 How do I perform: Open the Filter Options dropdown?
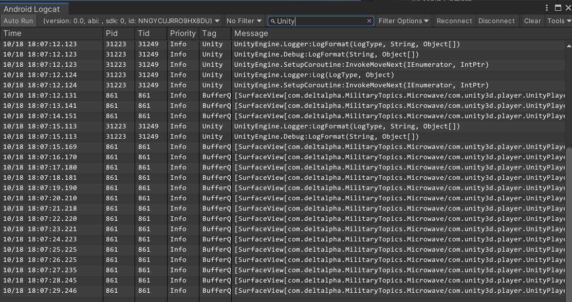[x=403, y=21]
